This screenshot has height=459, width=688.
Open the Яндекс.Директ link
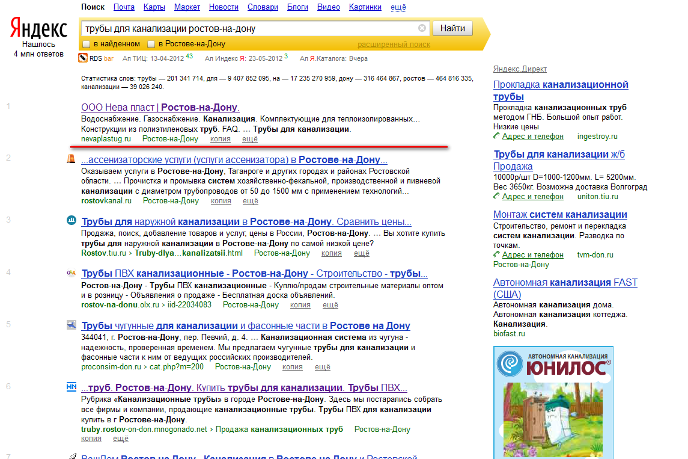tap(520, 69)
